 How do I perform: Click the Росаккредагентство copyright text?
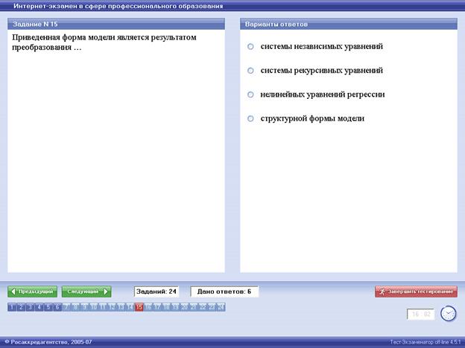click(48, 342)
